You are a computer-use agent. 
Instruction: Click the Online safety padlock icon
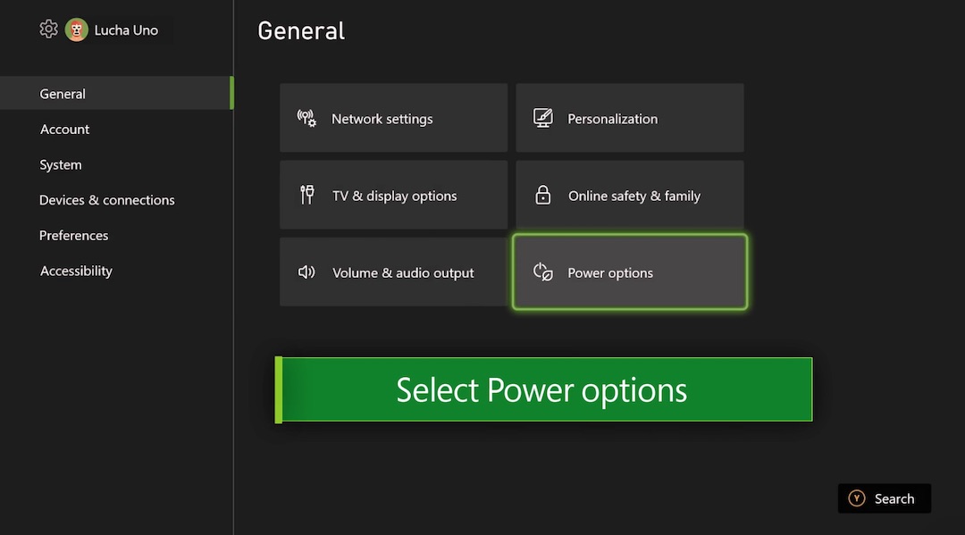click(x=543, y=195)
